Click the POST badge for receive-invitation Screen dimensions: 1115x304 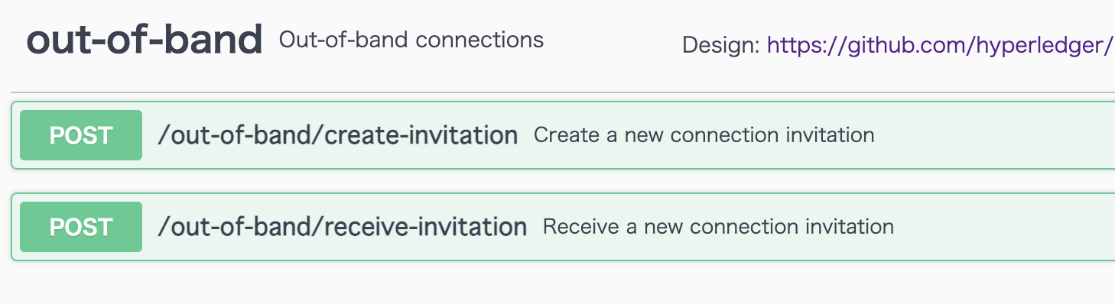click(81, 227)
